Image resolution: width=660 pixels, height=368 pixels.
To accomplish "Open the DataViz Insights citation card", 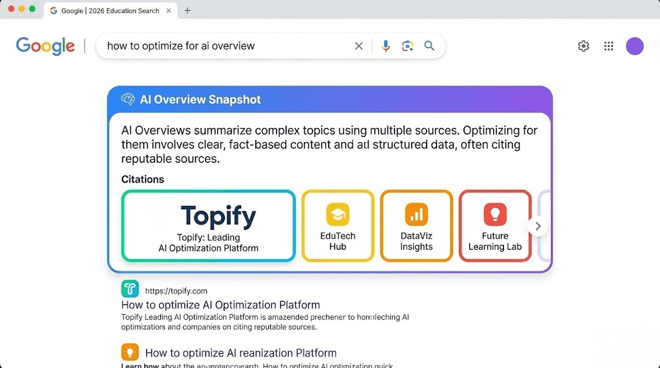I will pos(416,226).
